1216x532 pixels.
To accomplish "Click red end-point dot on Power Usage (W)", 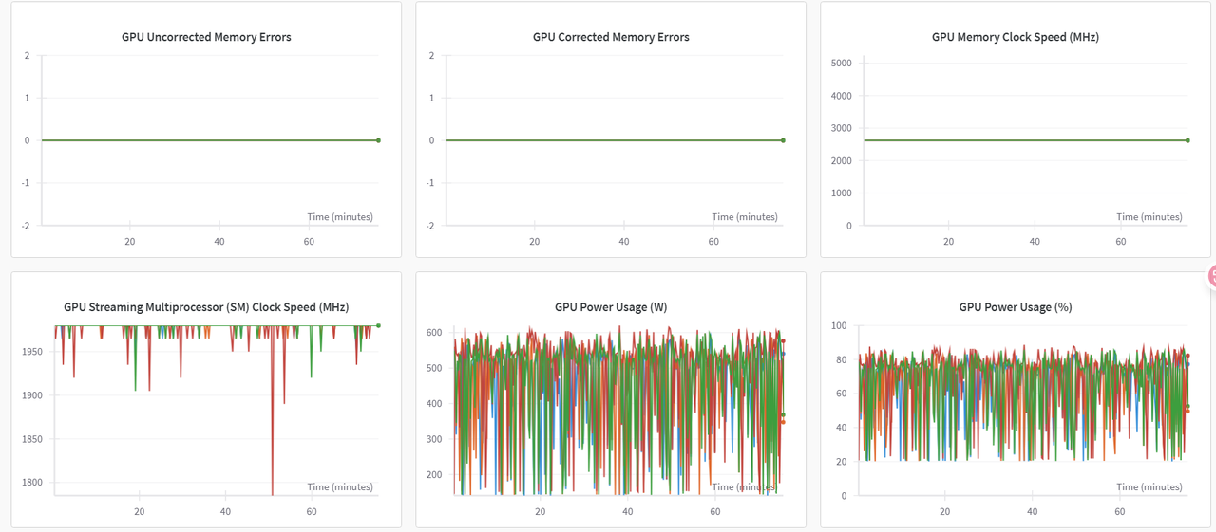I will coord(783,340).
